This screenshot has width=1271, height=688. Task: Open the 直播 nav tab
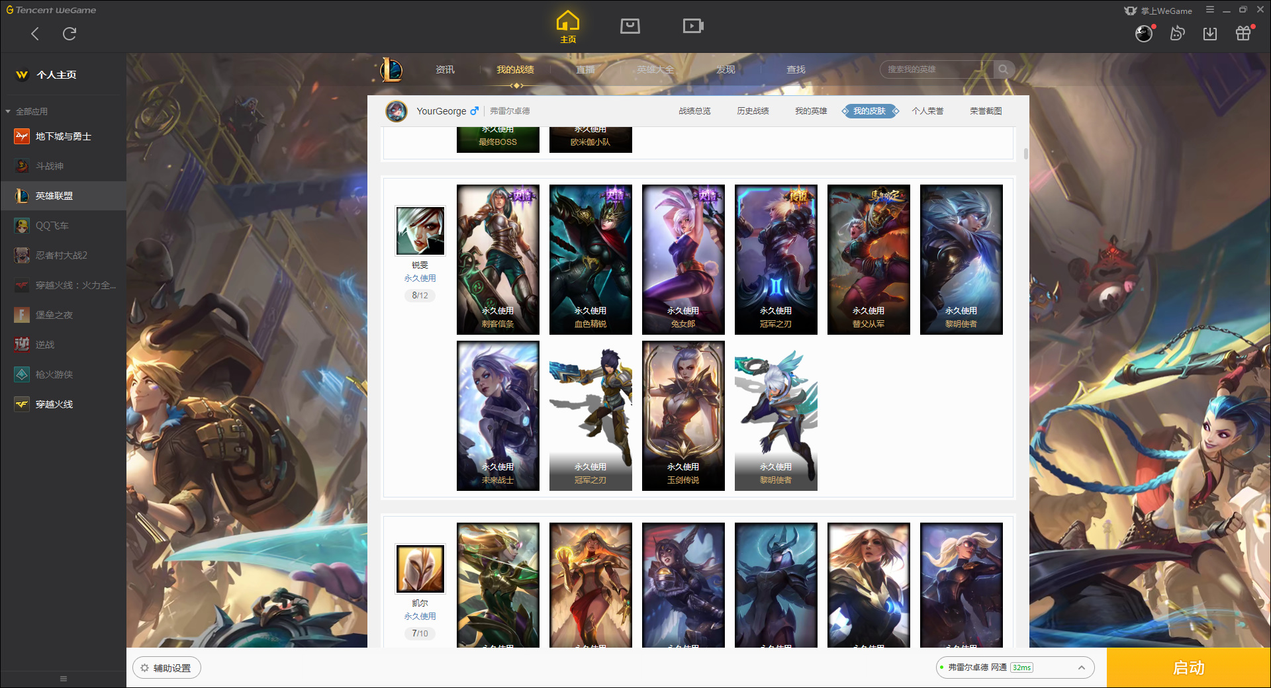pos(585,69)
